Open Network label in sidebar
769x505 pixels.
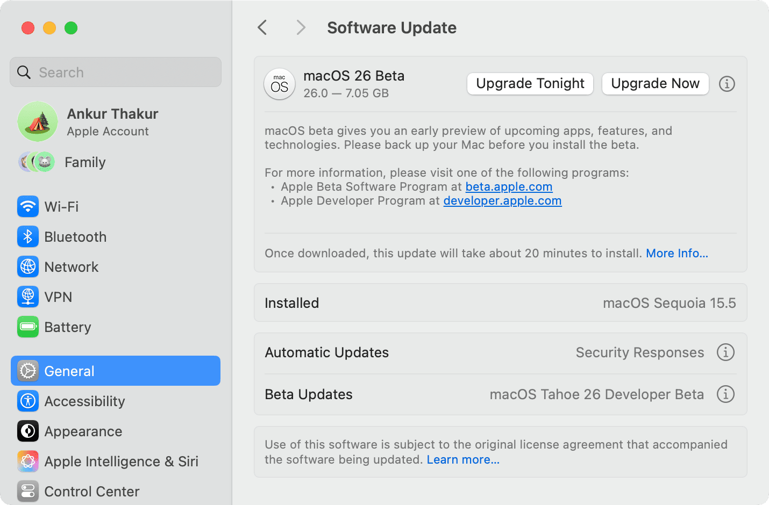(x=72, y=266)
